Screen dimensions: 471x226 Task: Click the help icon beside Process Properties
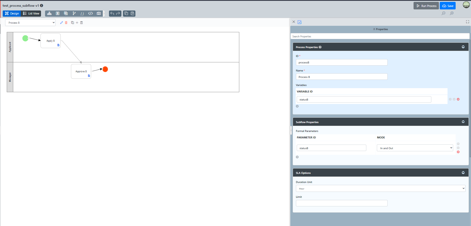coord(320,47)
